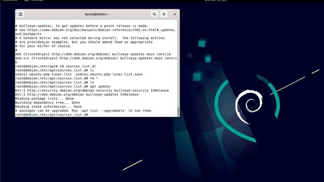The height and width of the screenshot is (182, 324).
Task: Open a new terminal tab
Action: [x=20, y=14]
